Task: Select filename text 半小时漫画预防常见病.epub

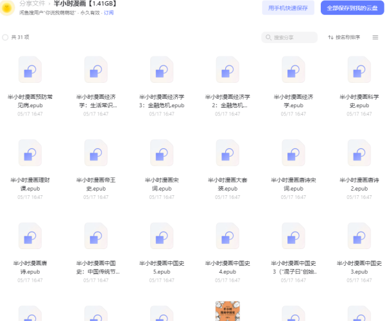Action: tap(30, 101)
